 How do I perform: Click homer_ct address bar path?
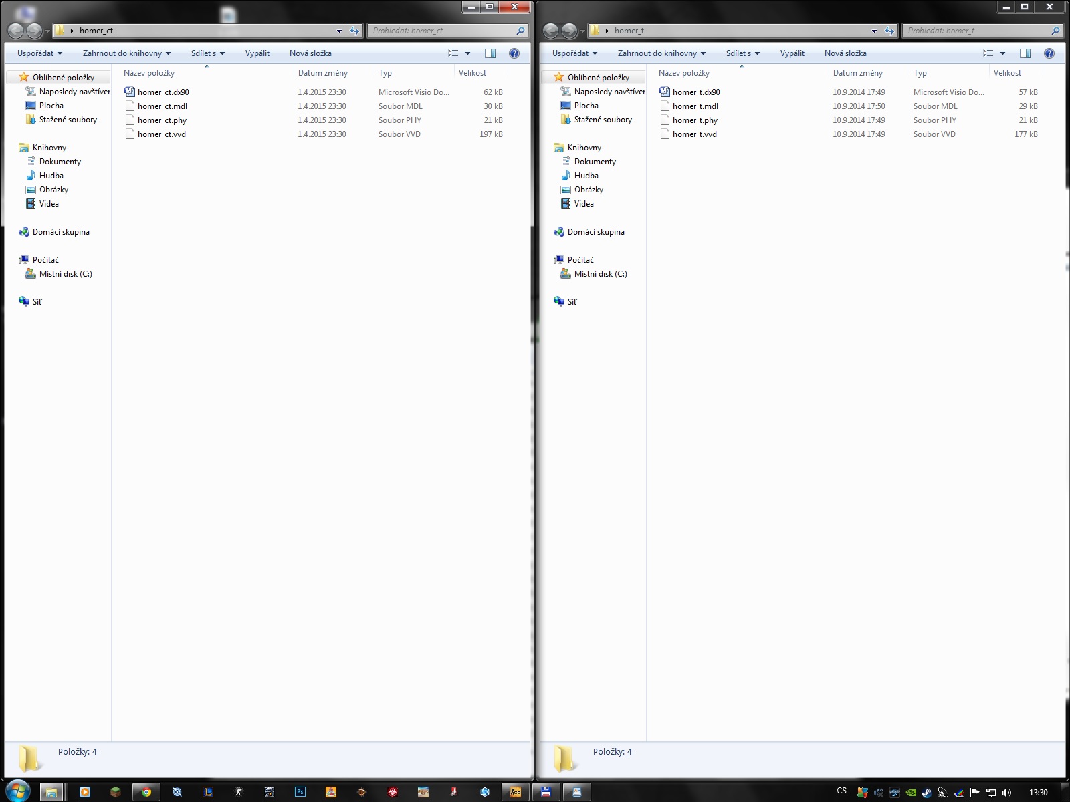pyautogui.click(x=96, y=31)
